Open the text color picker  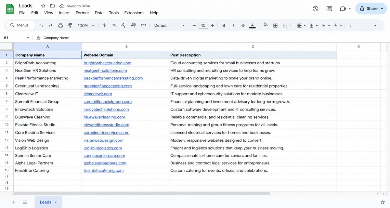tap(253, 25)
